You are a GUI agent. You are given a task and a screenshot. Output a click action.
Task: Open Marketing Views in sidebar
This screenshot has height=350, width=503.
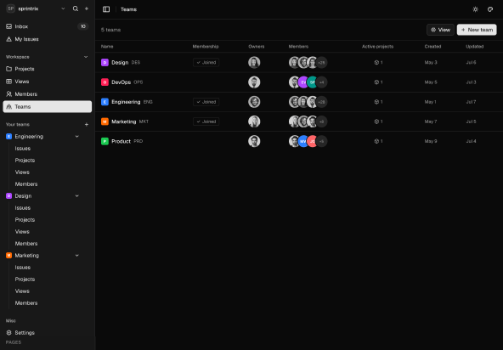[x=22, y=291]
